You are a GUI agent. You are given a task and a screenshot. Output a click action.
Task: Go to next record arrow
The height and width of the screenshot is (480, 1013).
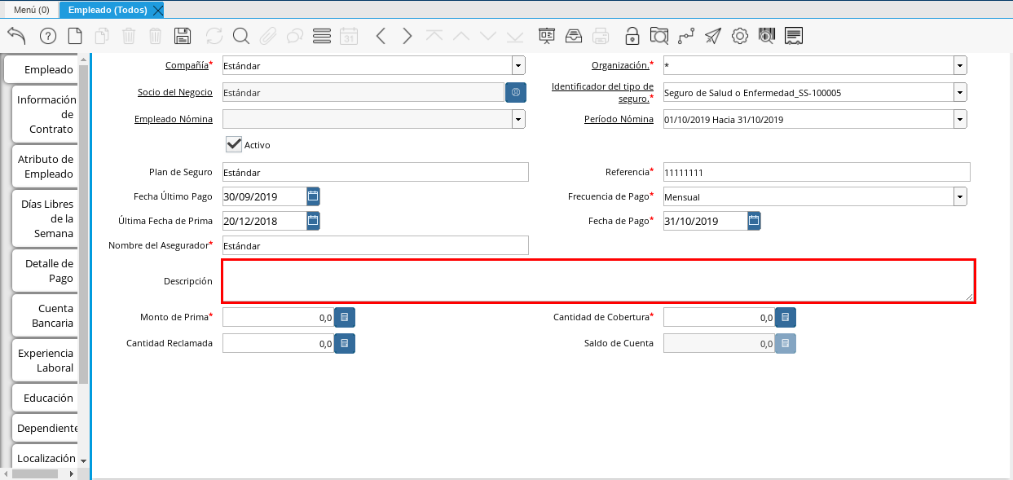[407, 36]
